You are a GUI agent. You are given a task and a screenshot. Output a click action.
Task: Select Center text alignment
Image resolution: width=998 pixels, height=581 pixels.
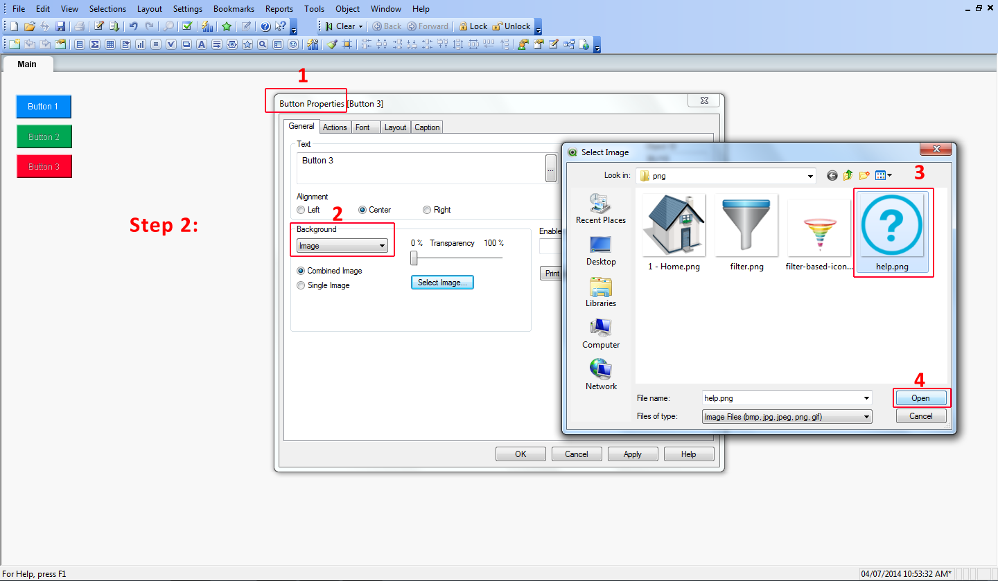[x=362, y=210]
